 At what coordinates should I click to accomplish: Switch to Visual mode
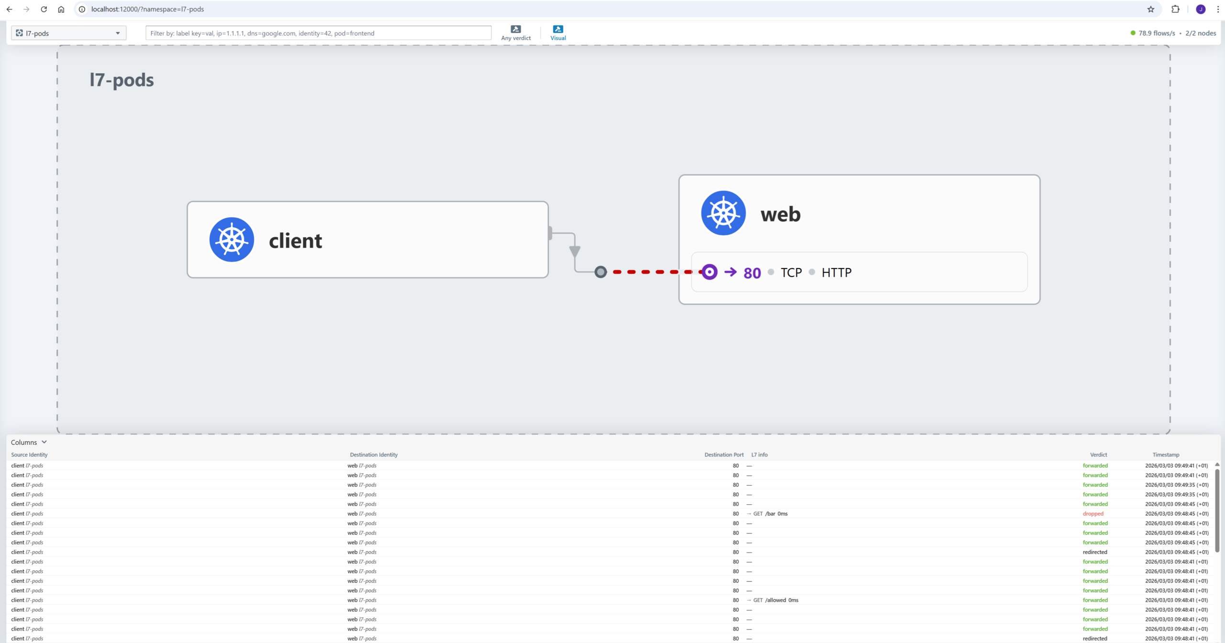557,33
